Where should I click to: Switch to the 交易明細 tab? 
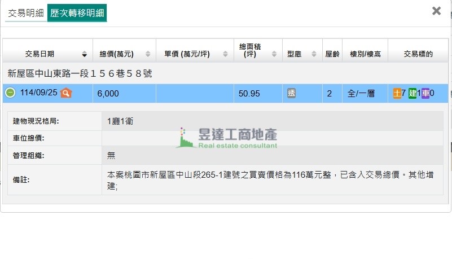(x=25, y=13)
